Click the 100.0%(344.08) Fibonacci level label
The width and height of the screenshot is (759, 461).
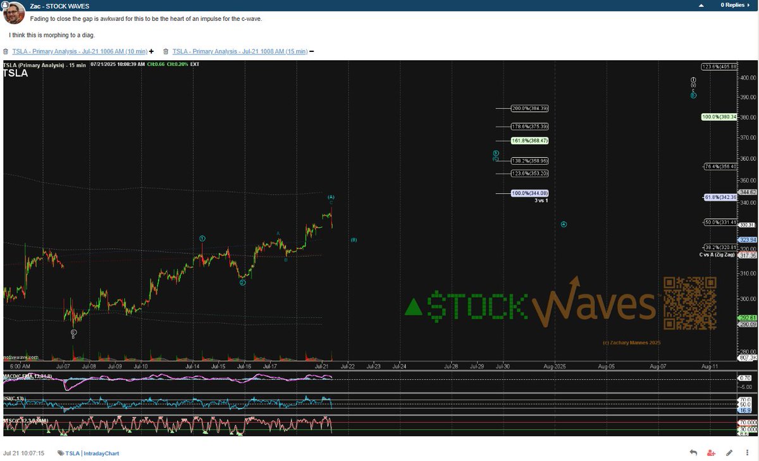coord(530,193)
